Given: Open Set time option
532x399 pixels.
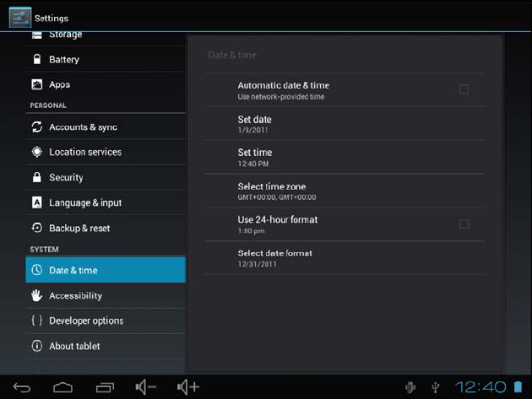Looking at the screenshot, I should point(345,157).
